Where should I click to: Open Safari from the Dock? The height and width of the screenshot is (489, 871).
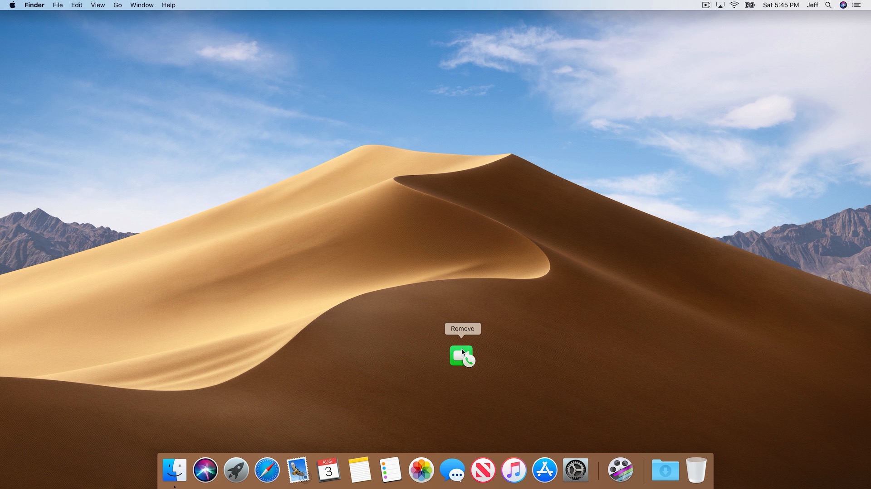tap(266, 470)
